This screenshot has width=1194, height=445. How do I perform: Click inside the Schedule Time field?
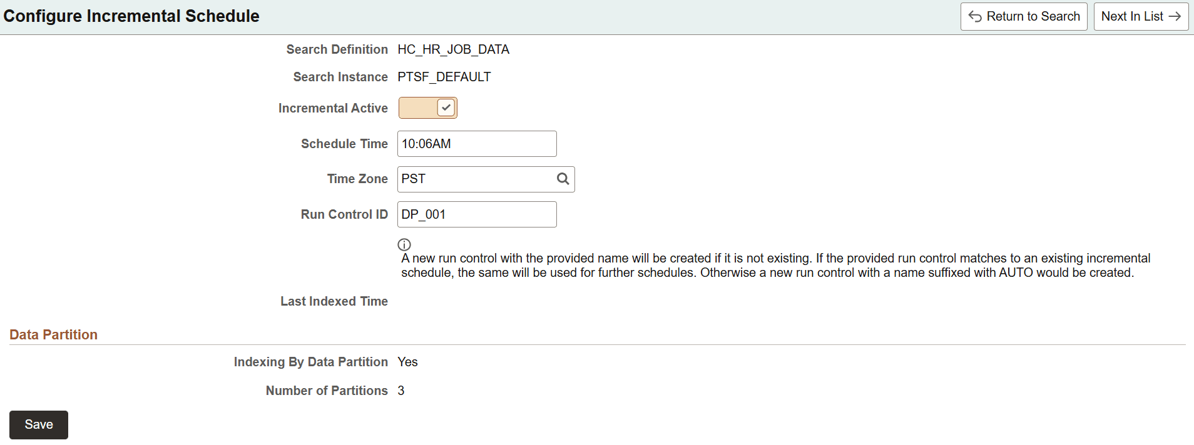[x=477, y=143]
